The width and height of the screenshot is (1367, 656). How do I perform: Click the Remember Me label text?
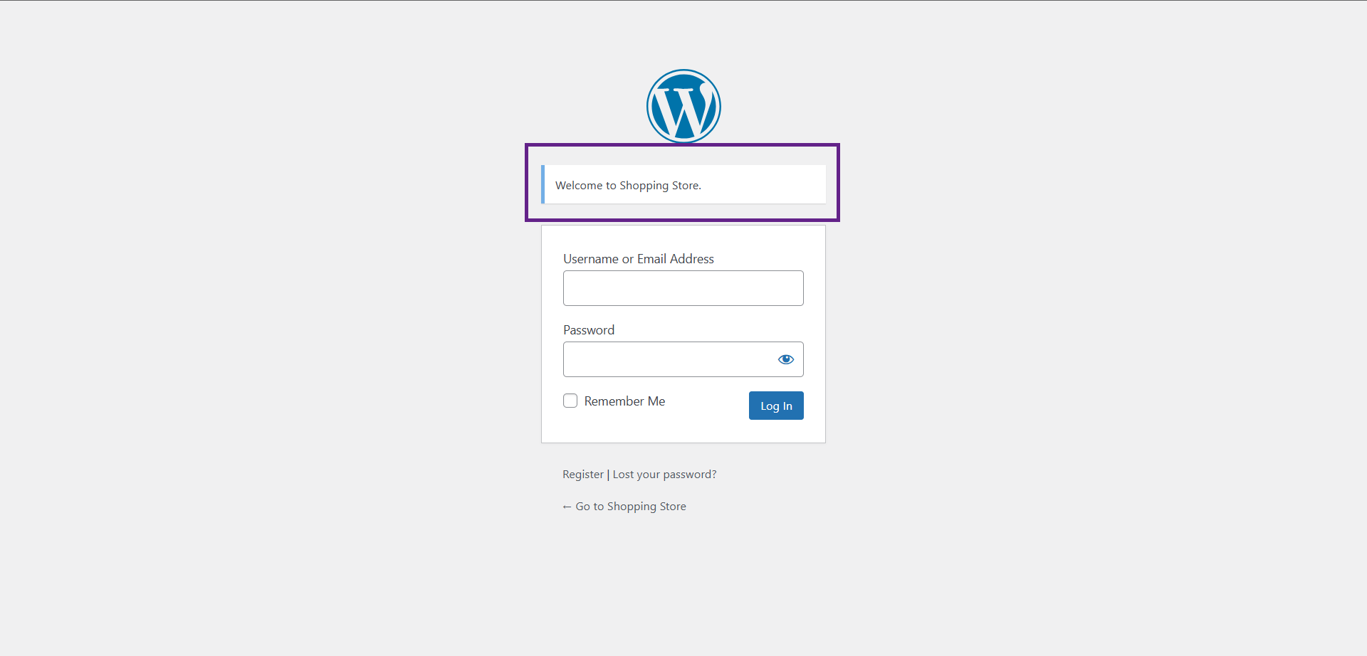coord(624,401)
